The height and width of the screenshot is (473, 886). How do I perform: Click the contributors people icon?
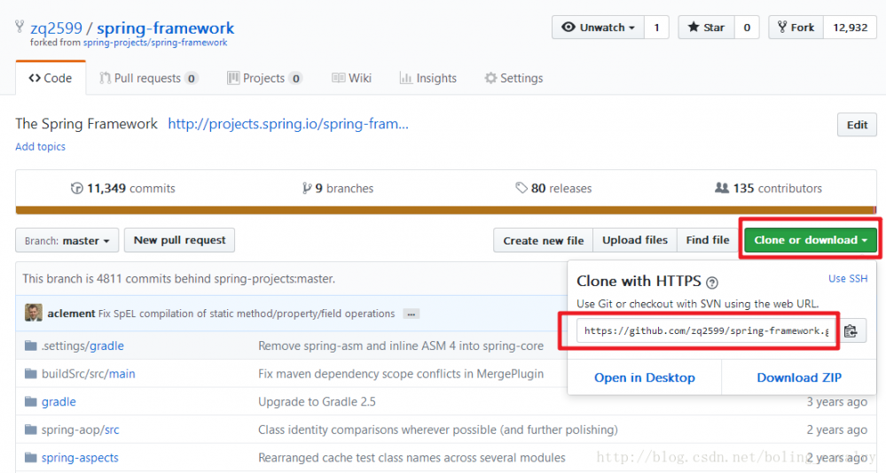[x=722, y=188]
